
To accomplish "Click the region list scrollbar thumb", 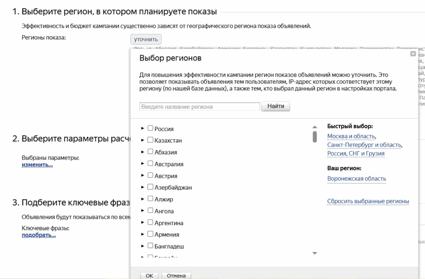I will coord(315,137).
